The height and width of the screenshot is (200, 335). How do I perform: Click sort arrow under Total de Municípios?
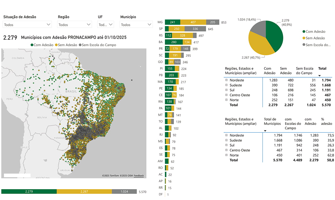pos(265,131)
